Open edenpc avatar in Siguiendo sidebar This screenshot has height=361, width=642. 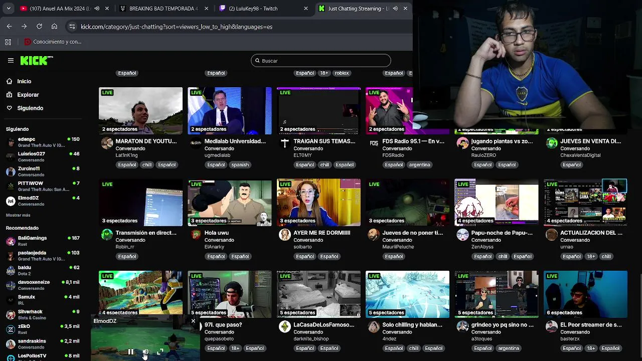pos(11,142)
